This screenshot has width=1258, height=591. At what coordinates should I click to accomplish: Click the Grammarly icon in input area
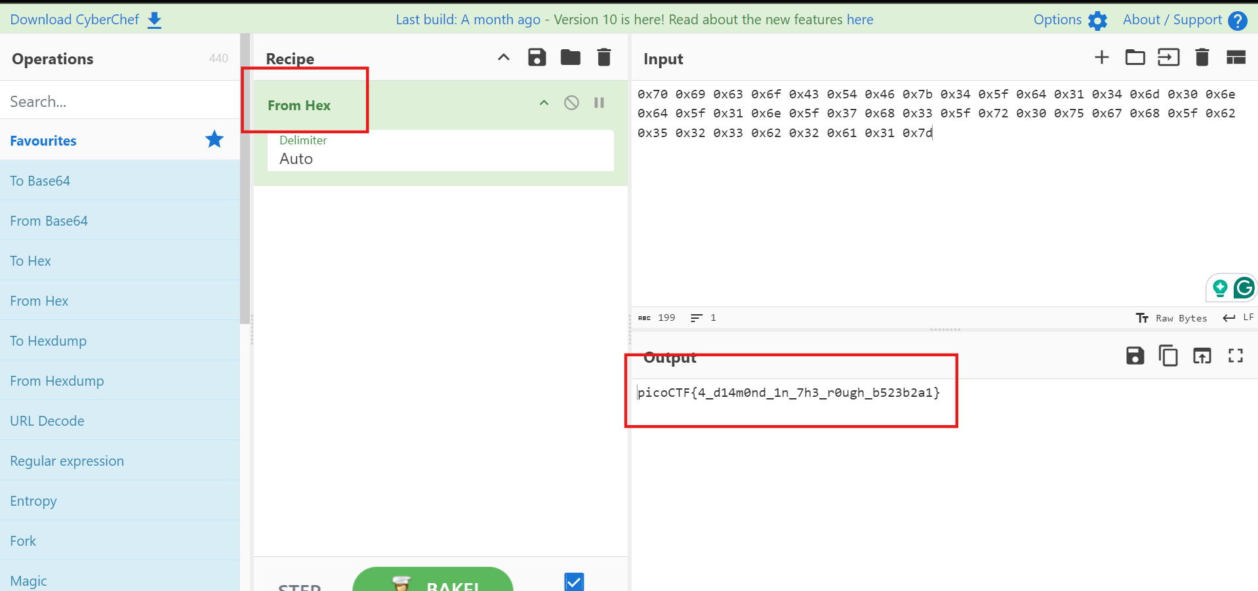[1244, 287]
